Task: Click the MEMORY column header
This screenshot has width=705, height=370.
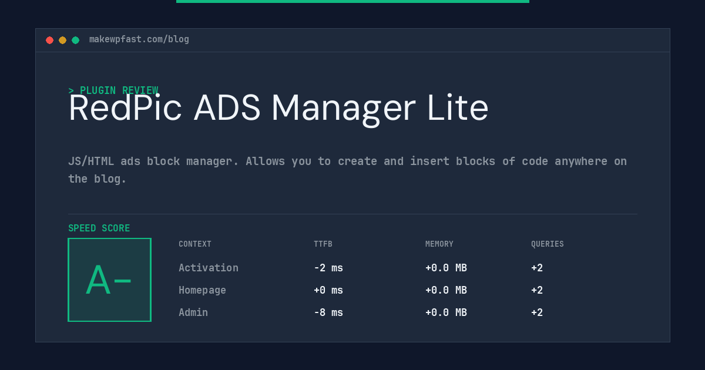Action: 439,244
